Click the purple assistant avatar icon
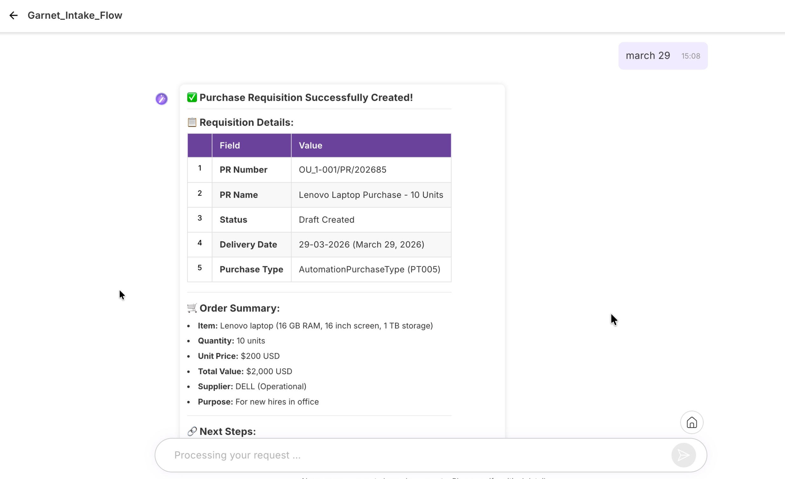Screen dimensions: 785x479 point(161,99)
